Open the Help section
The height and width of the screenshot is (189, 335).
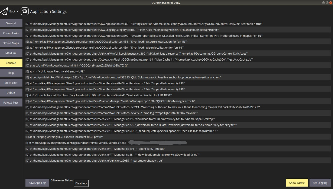coord(11,72)
